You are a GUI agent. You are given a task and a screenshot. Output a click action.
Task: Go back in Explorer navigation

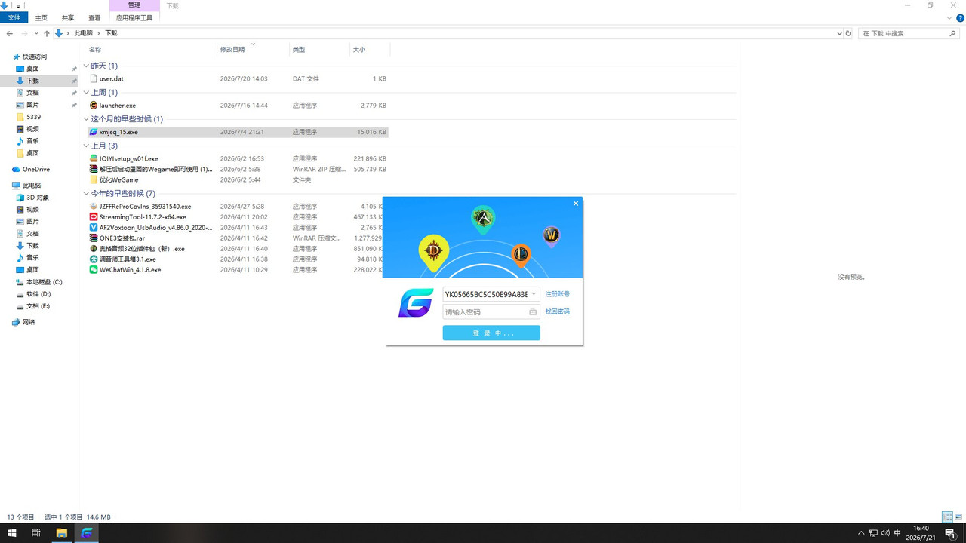(10, 33)
